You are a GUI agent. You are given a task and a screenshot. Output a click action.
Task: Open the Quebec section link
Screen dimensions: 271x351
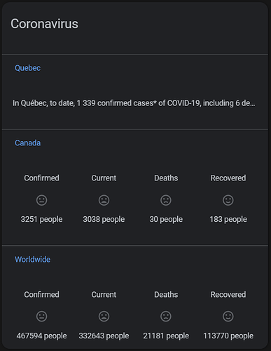[28, 68]
